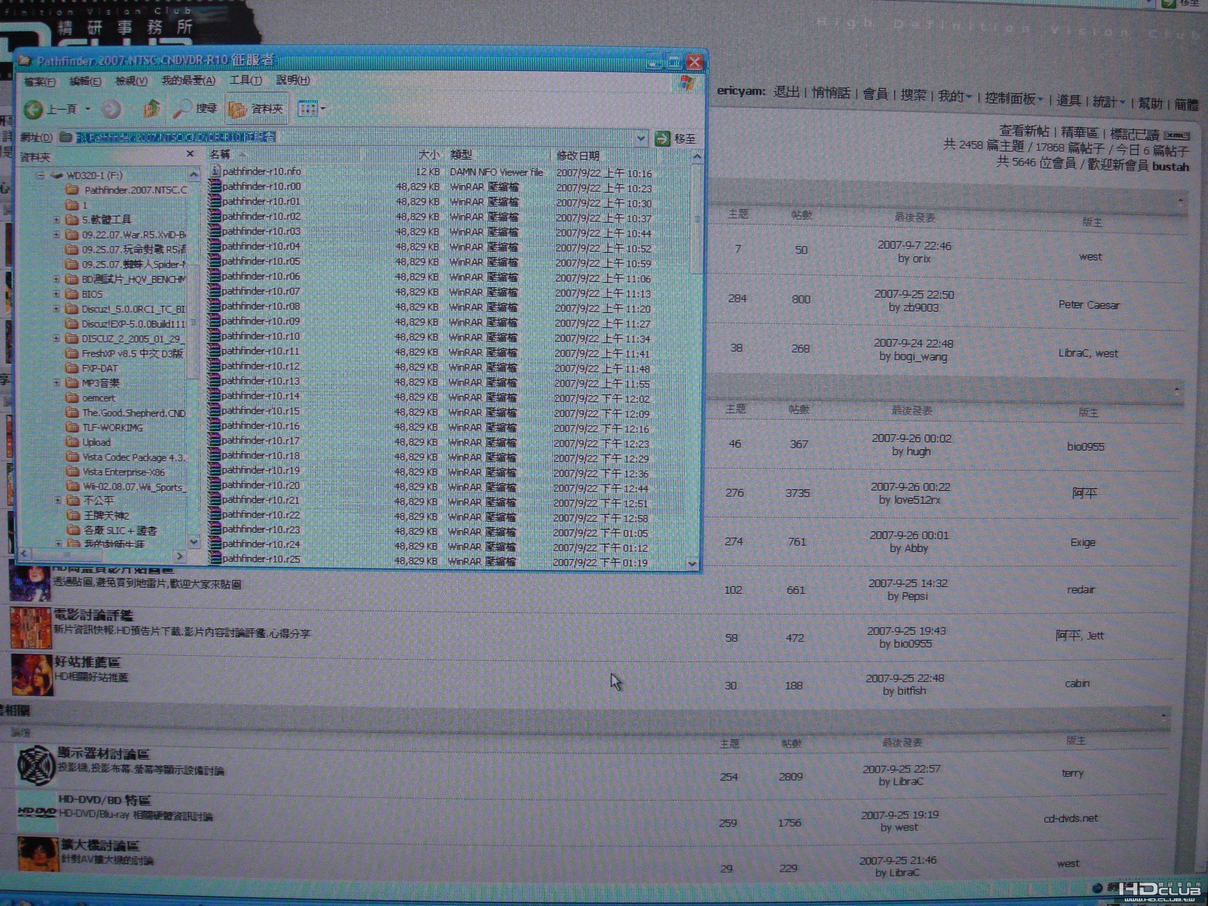Click pathfinder-r10.nfo file icon

coord(215,171)
